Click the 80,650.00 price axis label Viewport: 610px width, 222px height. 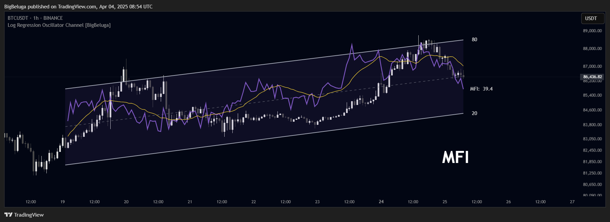click(x=592, y=184)
